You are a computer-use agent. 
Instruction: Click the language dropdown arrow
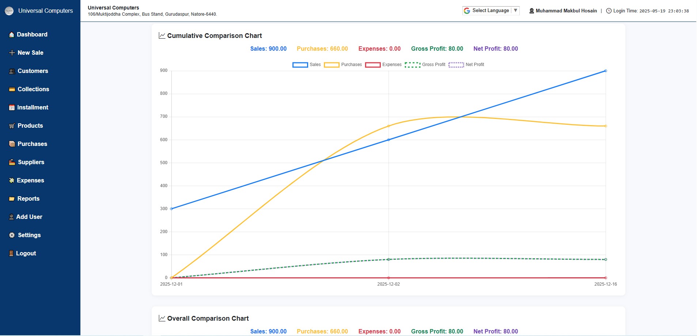pyautogui.click(x=515, y=11)
